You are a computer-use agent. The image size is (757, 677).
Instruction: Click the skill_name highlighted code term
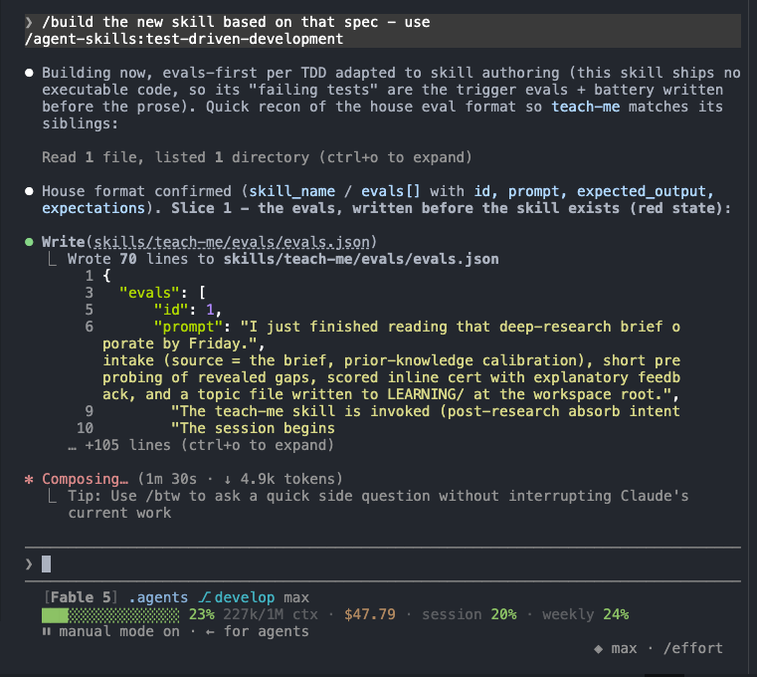click(x=291, y=191)
